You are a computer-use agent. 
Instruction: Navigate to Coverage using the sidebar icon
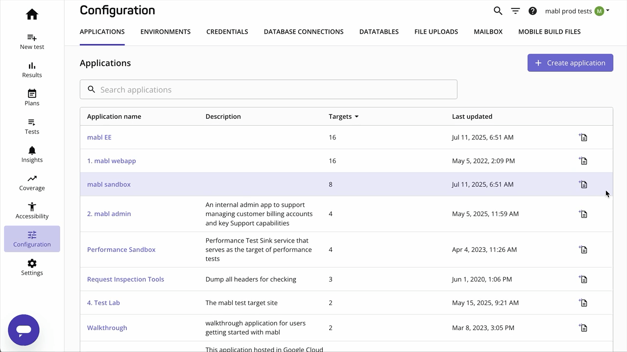coord(32,181)
